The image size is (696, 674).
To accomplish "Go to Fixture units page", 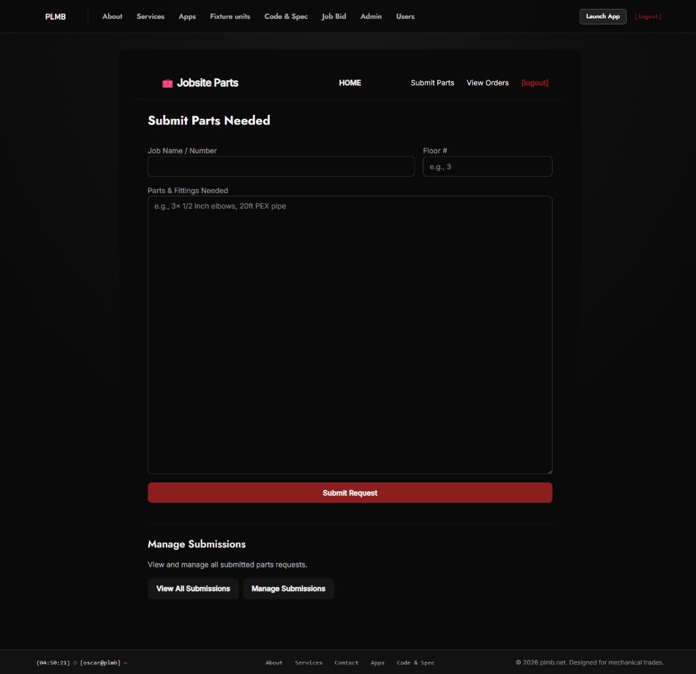I will (x=230, y=16).
